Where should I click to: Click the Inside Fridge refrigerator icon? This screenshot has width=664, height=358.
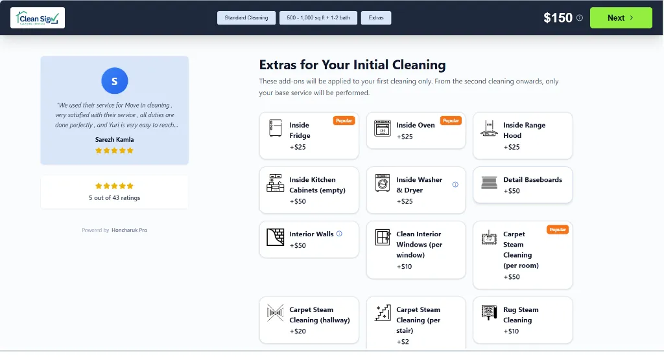point(275,128)
